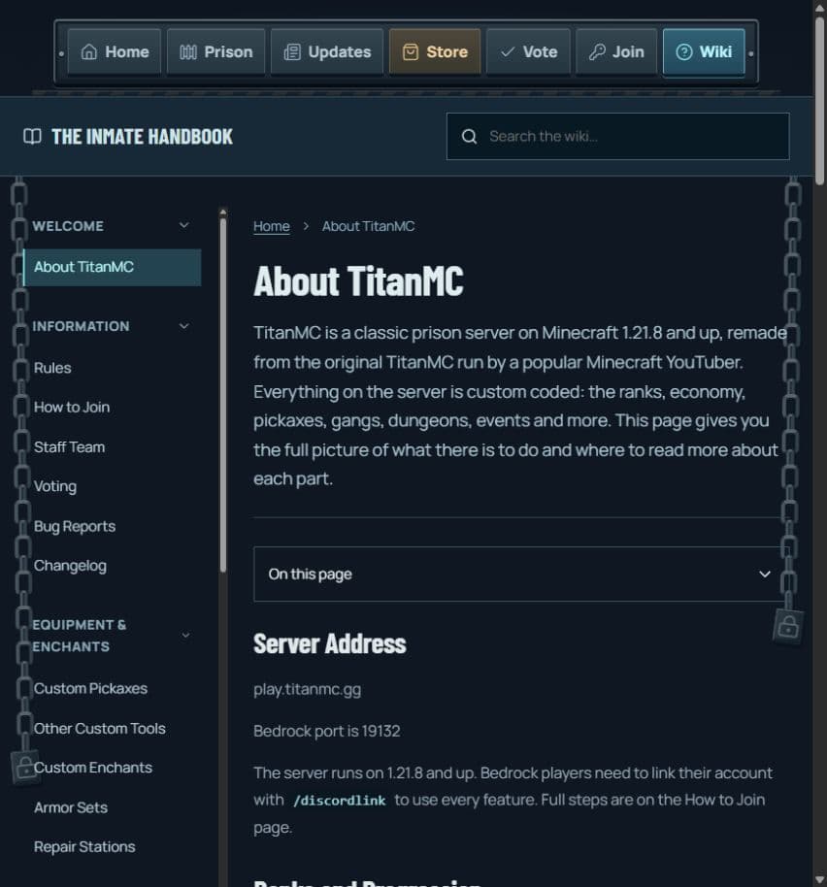
Task: Click the About TitanMC page heading
Action: tap(358, 280)
